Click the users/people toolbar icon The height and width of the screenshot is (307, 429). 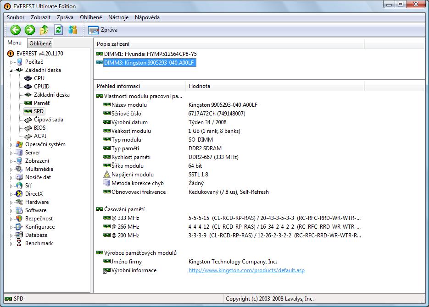(x=73, y=30)
